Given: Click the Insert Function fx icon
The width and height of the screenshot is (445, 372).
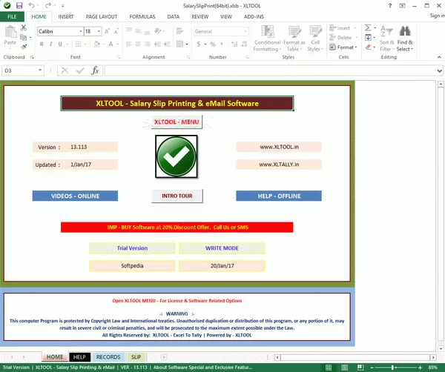Looking at the screenshot, I should [x=95, y=70].
